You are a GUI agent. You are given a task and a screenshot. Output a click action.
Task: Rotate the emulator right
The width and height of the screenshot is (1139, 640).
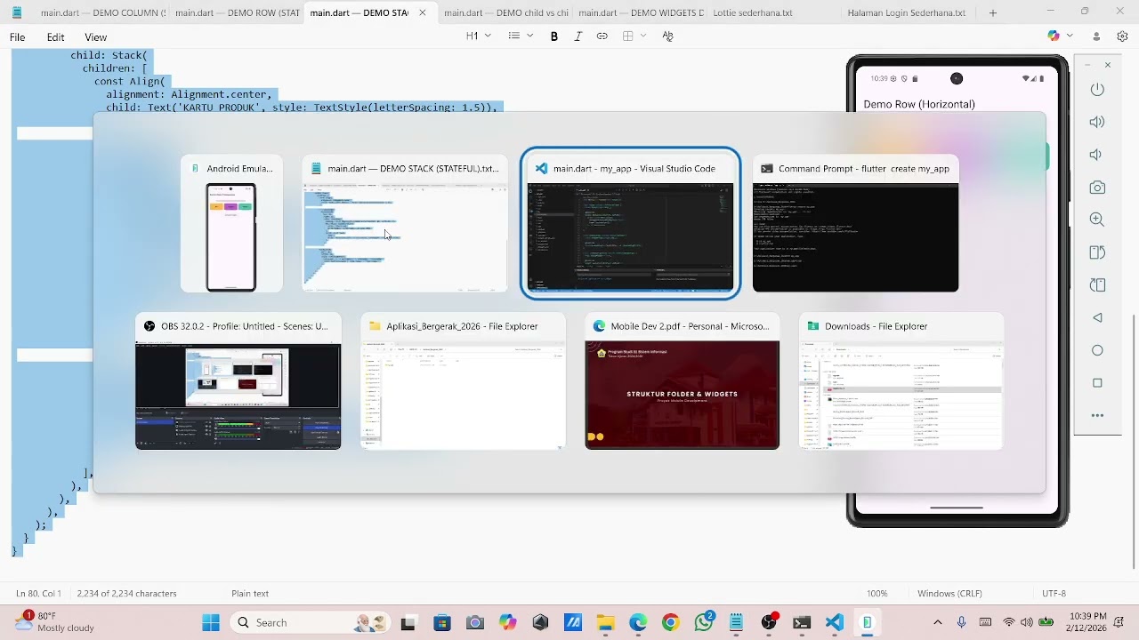(x=1097, y=285)
